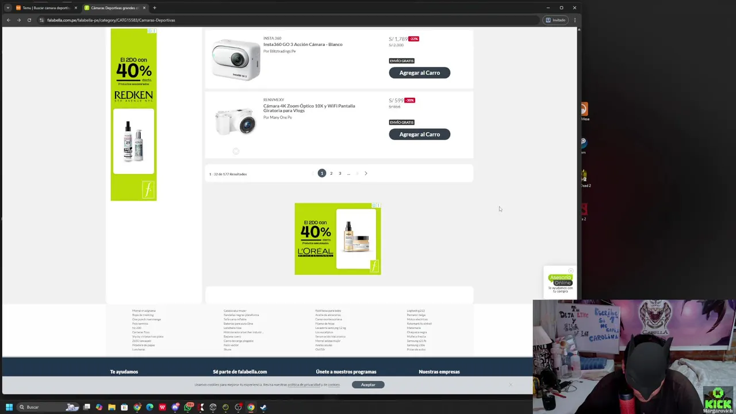Viewport: 736px width, 414px height.
Task: Open the Lonchera rosa footer link
Action: click(x=232, y=328)
